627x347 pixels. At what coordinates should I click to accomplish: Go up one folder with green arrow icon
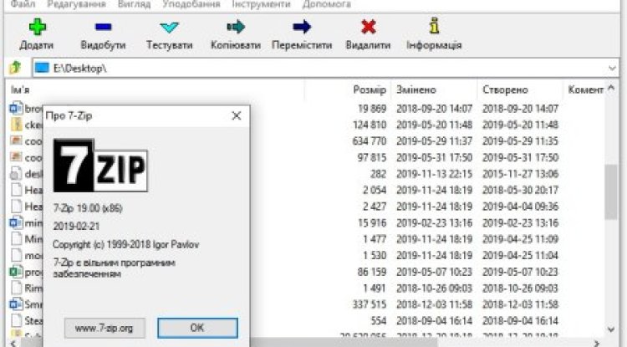[15, 68]
